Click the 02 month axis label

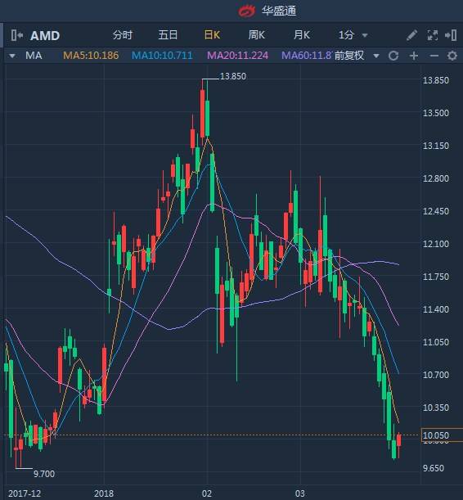pyautogui.click(x=206, y=493)
